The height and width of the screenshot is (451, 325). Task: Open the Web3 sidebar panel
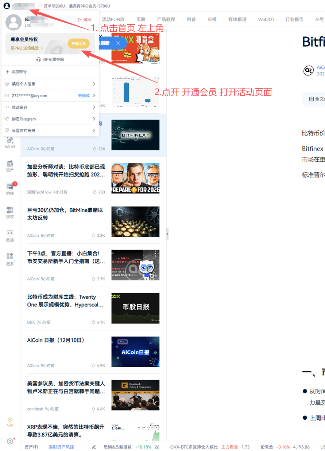(x=10, y=144)
